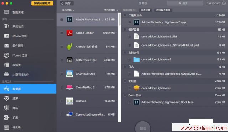Click the app list scrollbar
The image size is (228, 132).
(120, 68)
